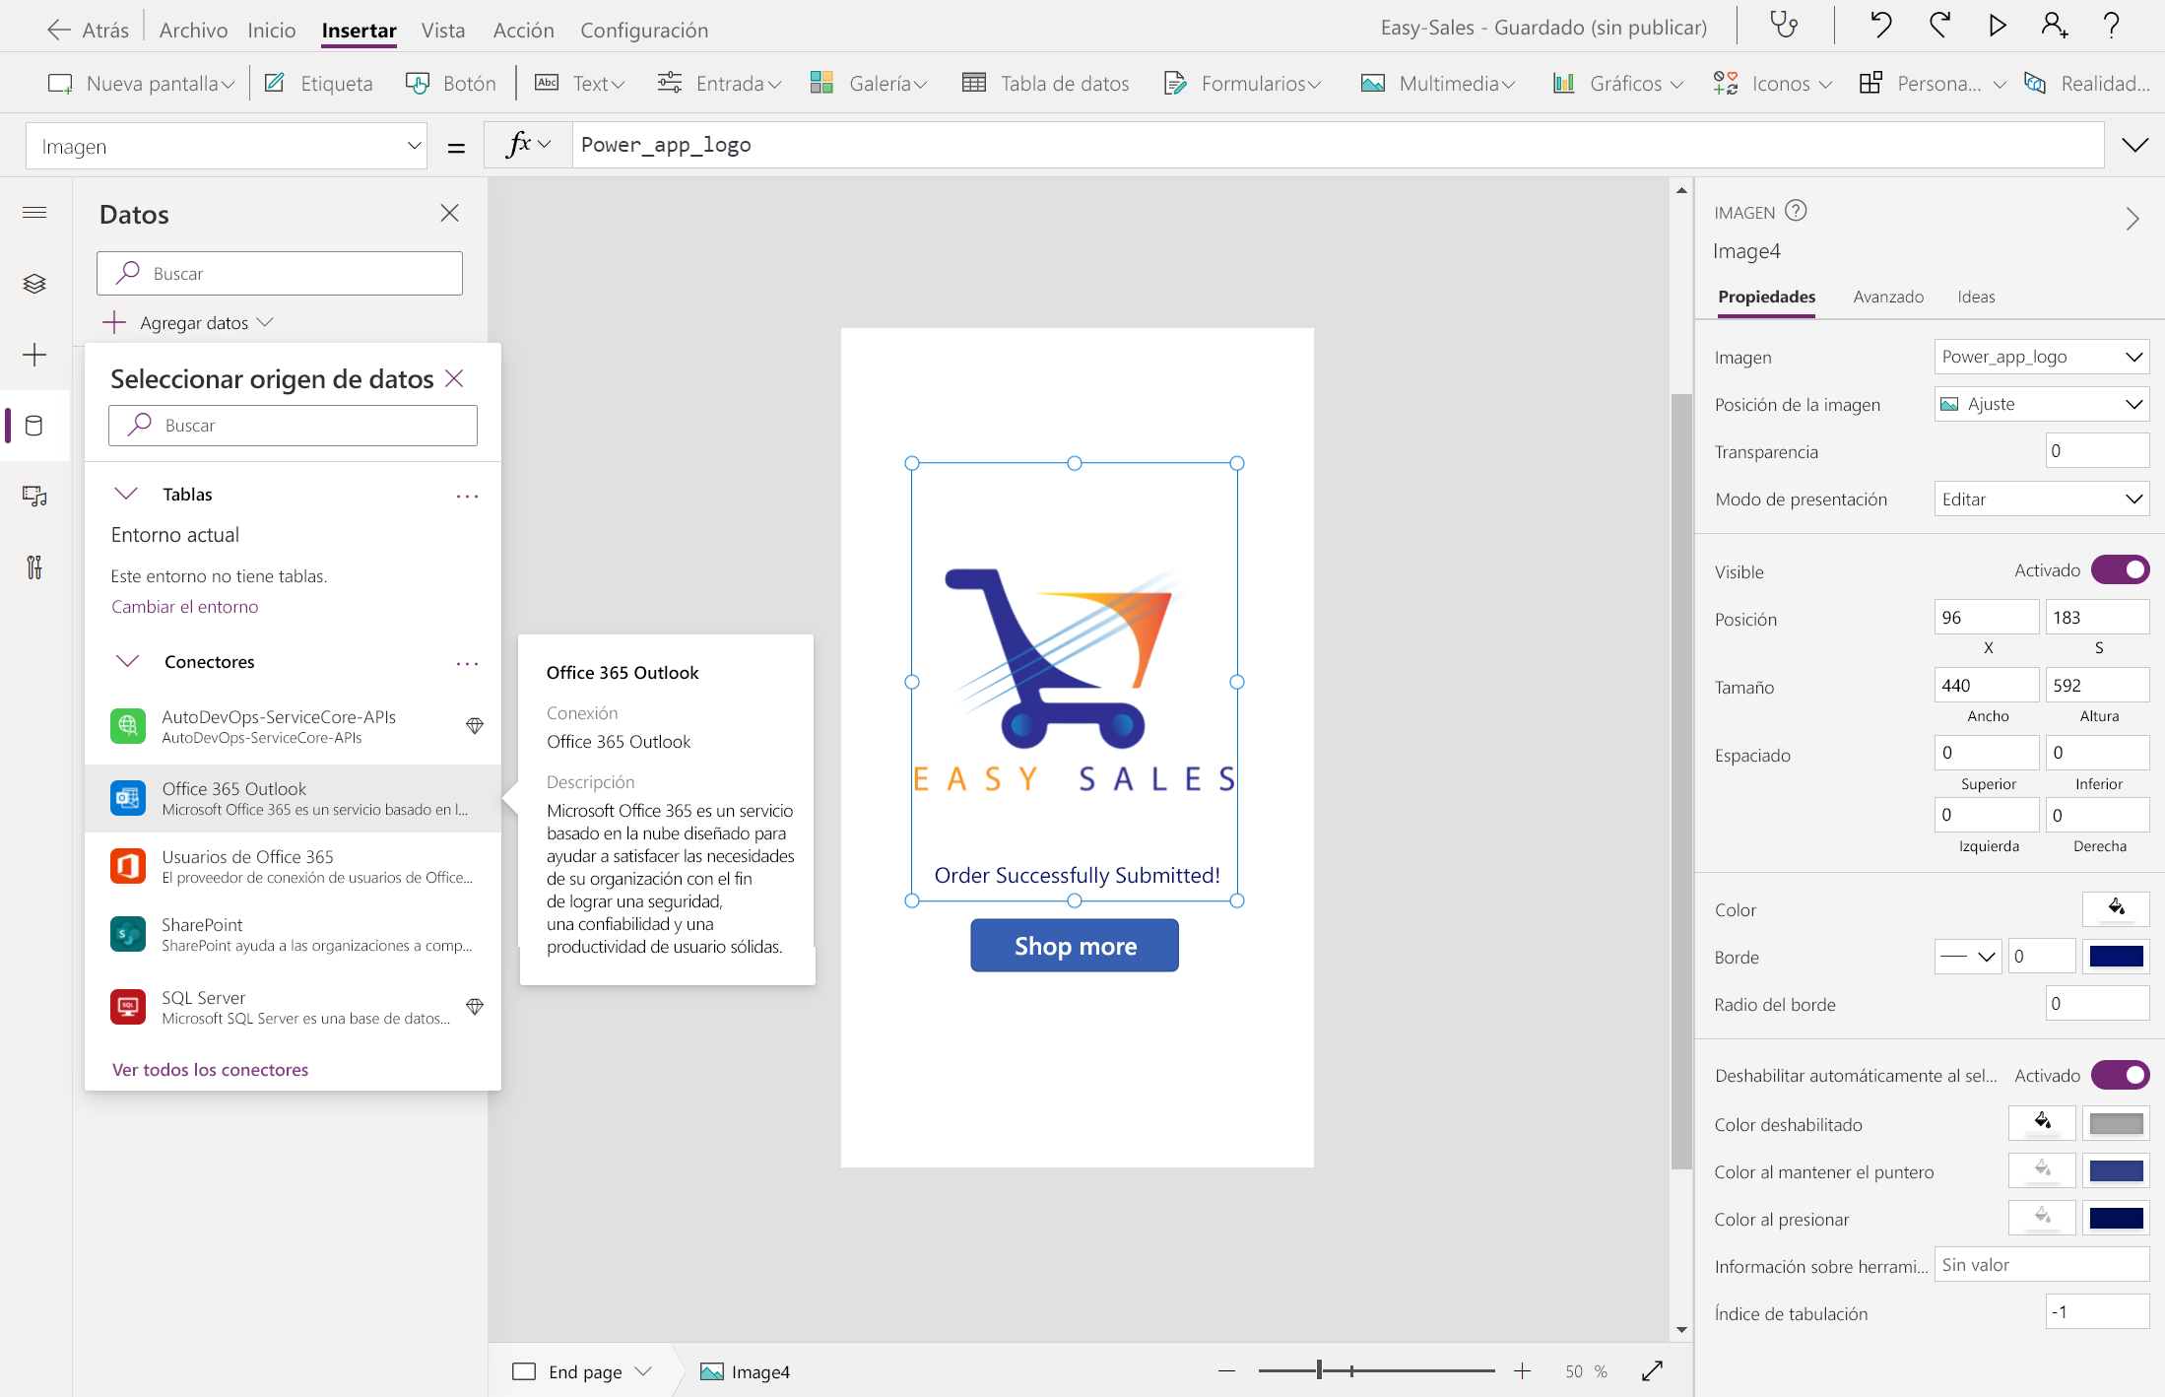Click the Cambiar el entorno link

(x=183, y=606)
